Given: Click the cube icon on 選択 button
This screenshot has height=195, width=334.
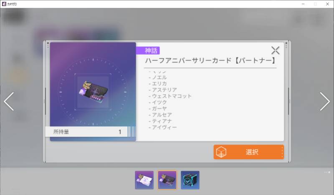Looking at the screenshot, I should pyautogui.click(x=221, y=152).
